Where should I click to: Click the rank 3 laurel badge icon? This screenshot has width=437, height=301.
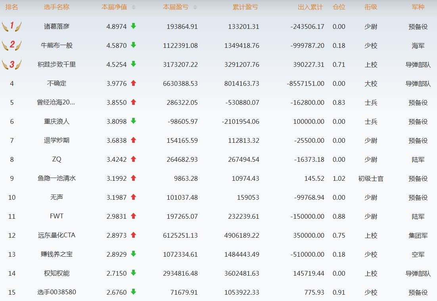point(11,64)
